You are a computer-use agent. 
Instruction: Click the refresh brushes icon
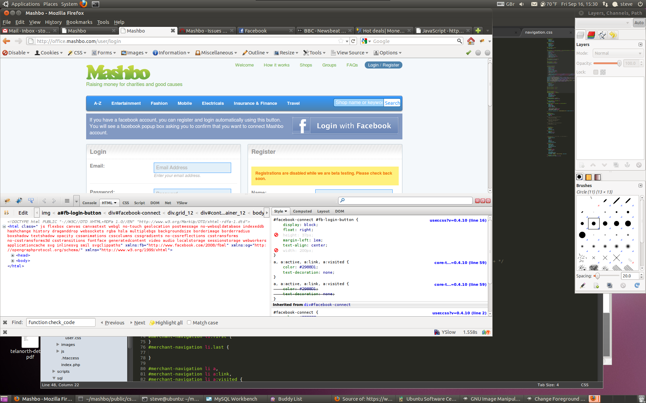637,285
